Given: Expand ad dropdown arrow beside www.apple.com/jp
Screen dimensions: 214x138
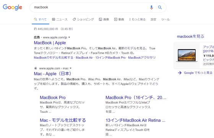Looking at the screenshot, I should (69, 37).
